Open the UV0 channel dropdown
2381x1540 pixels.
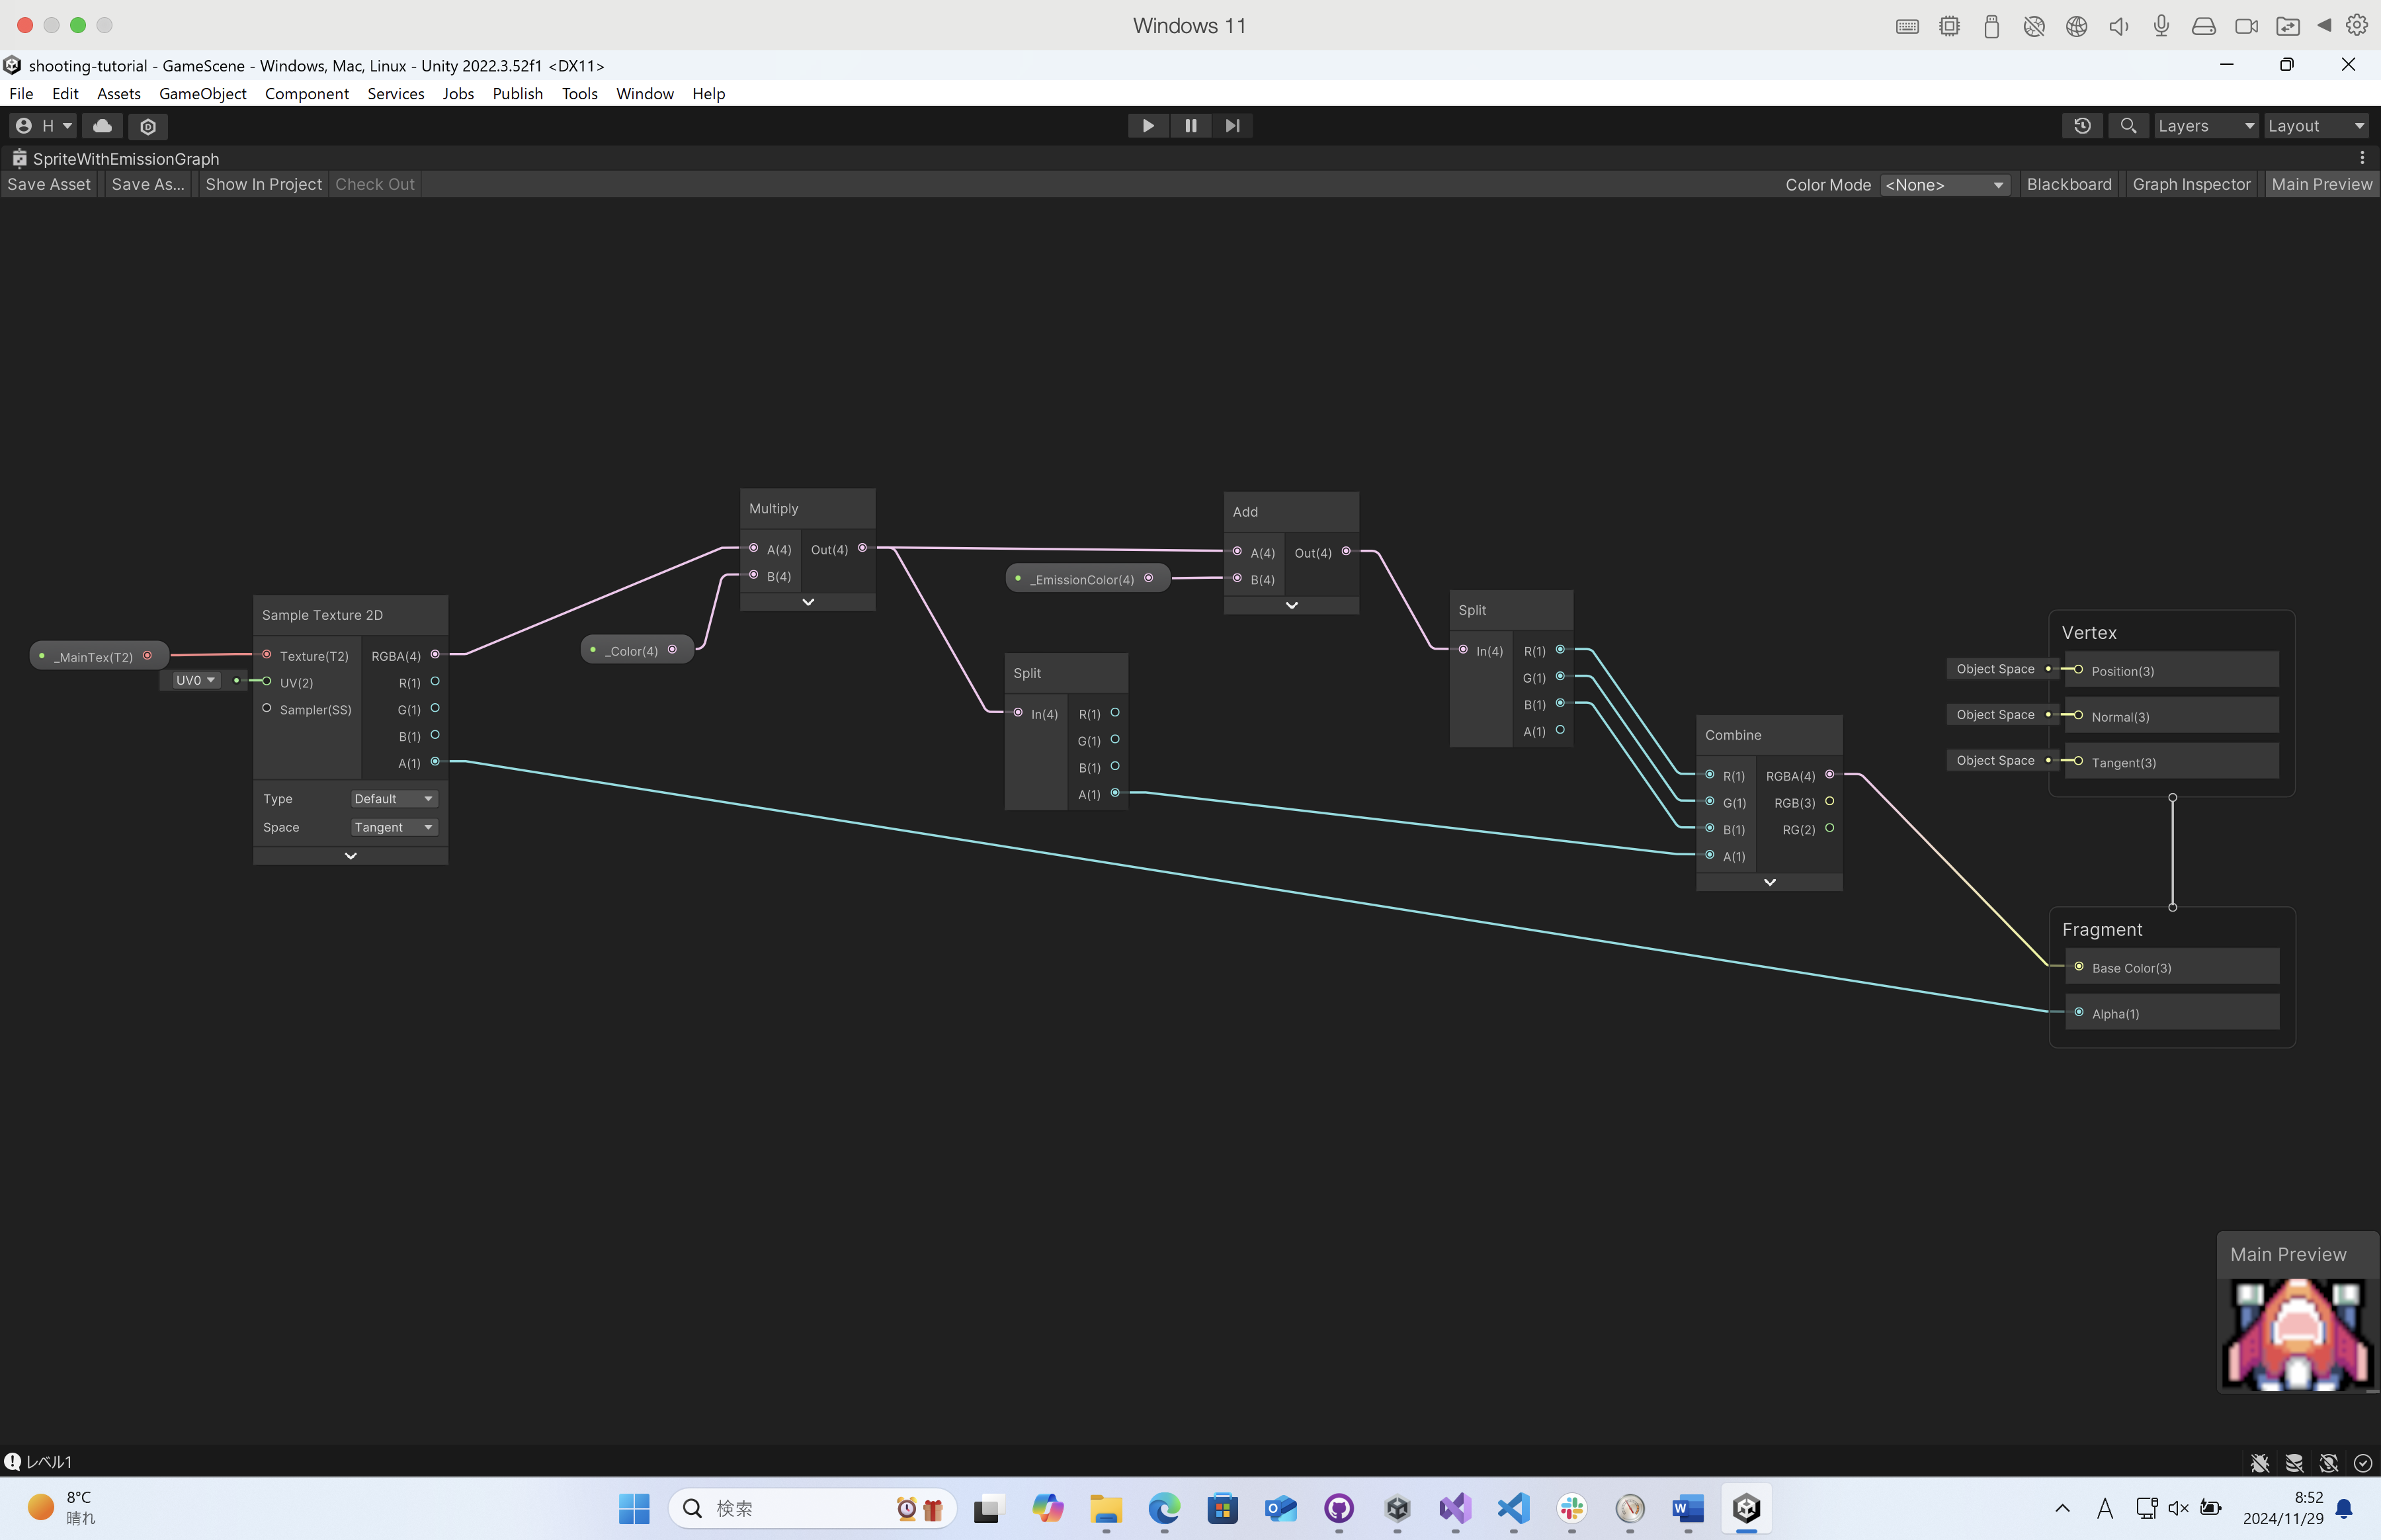[x=195, y=680]
